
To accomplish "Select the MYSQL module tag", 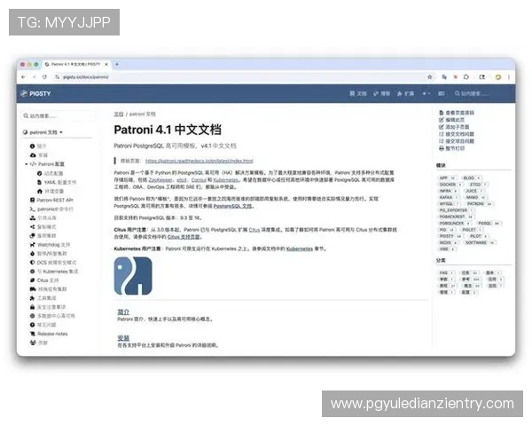I will click(449, 204).
